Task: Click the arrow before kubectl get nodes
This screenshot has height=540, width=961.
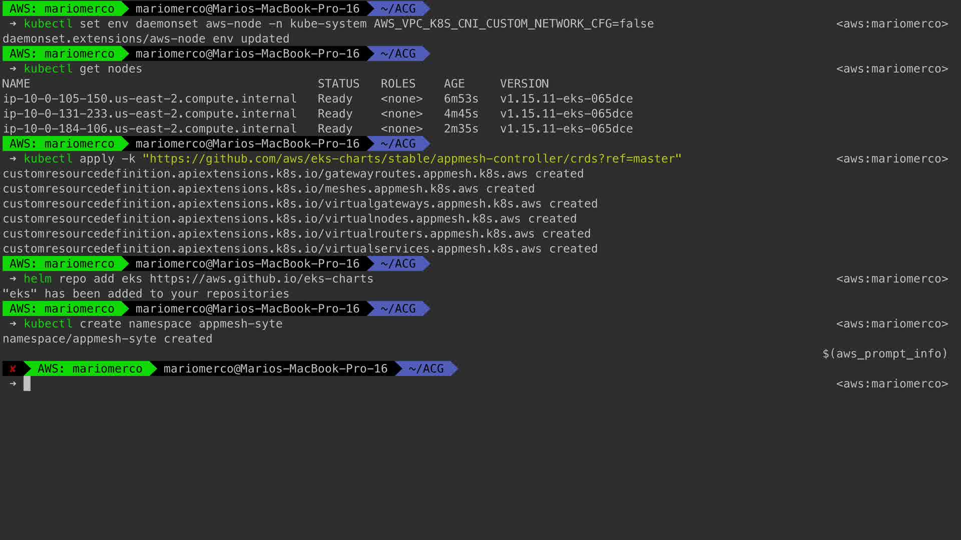Action: point(13,68)
